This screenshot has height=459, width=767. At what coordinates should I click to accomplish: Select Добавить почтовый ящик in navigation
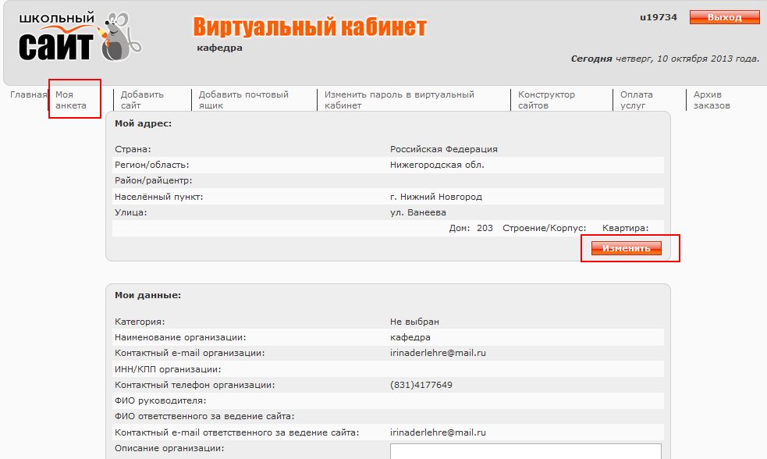243,100
